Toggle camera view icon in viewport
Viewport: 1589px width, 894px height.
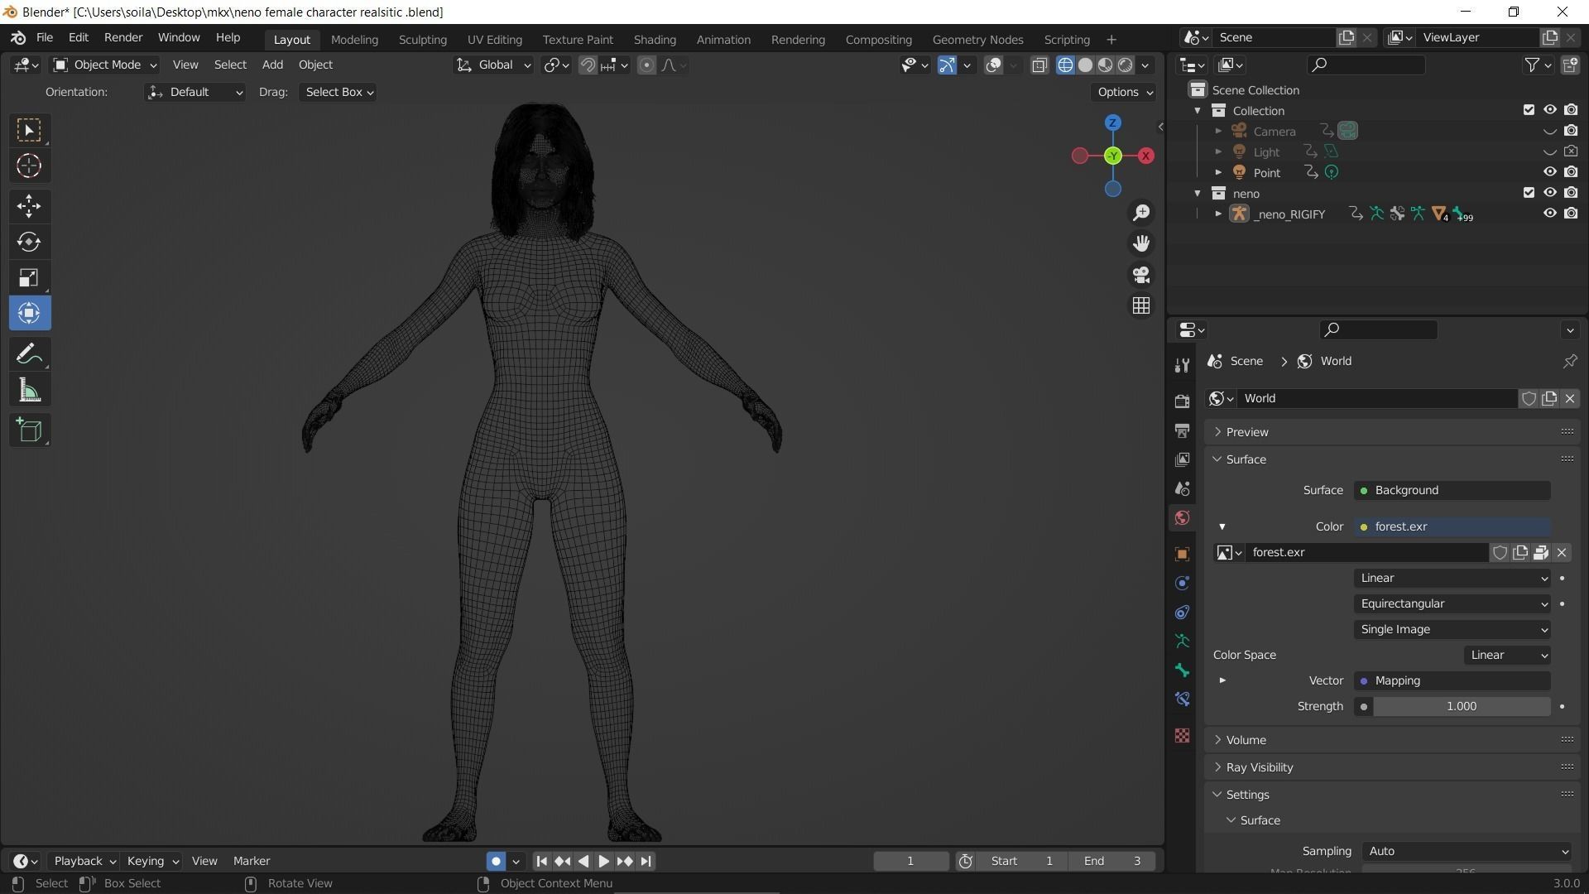(x=1141, y=275)
